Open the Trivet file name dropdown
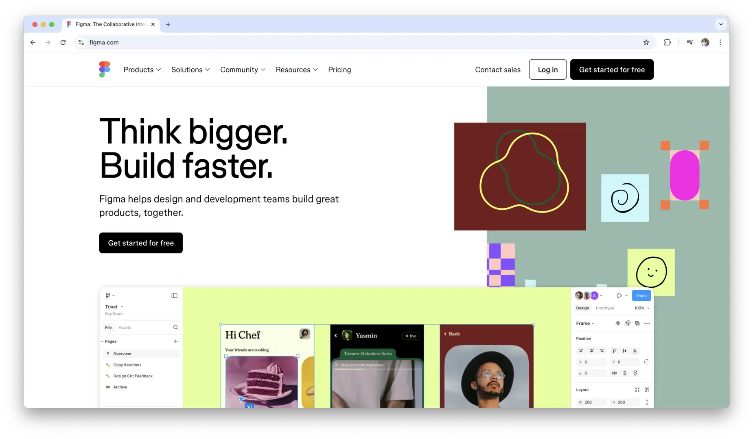 click(122, 307)
